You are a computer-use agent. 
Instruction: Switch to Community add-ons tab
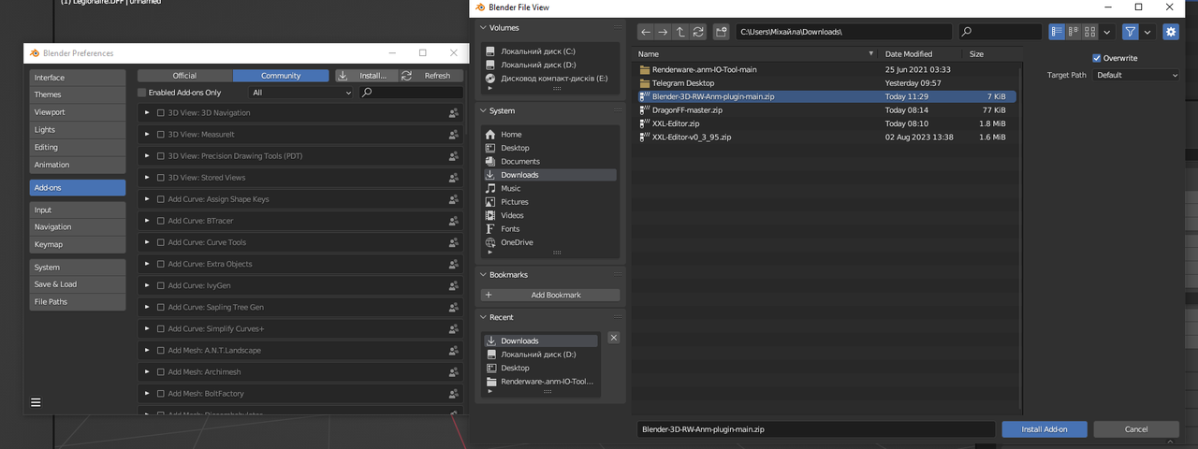[x=281, y=76]
